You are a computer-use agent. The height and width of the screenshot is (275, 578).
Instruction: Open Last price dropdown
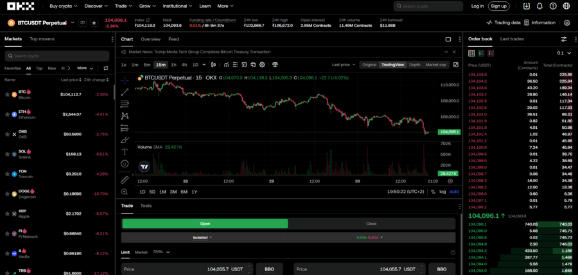(x=344, y=65)
